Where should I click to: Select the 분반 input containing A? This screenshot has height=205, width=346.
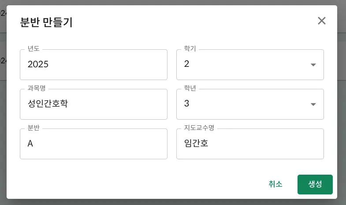click(93, 144)
